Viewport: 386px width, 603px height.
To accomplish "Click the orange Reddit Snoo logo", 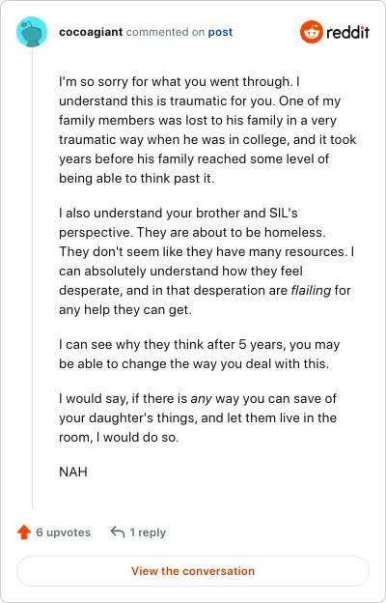I will point(311,32).
